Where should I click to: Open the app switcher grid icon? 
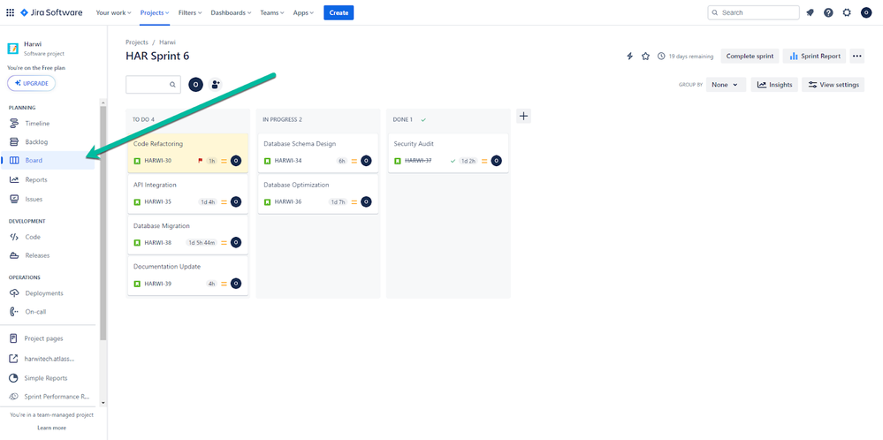coord(11,12)
